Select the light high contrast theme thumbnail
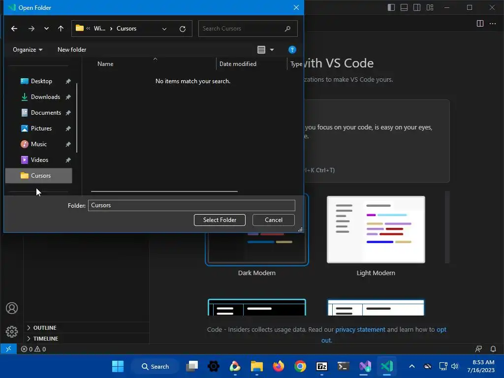 (376, 307)
